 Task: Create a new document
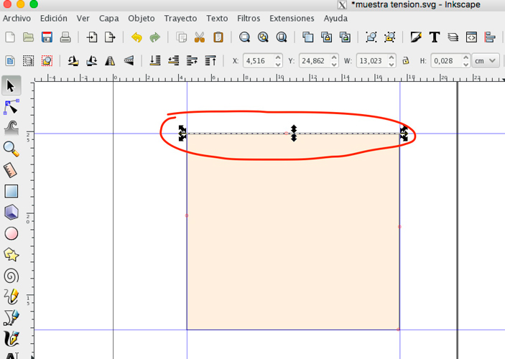(x=10, y=37)
